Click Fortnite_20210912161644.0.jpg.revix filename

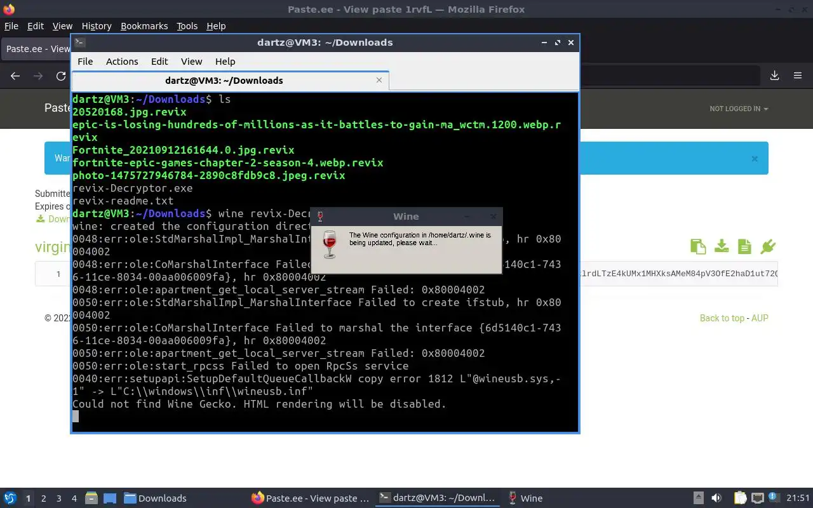pos(183,150)
